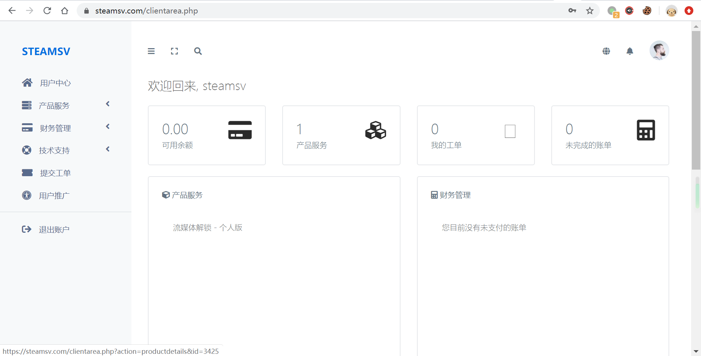Open 财务管理 sidebar menu label

(55, 128)
